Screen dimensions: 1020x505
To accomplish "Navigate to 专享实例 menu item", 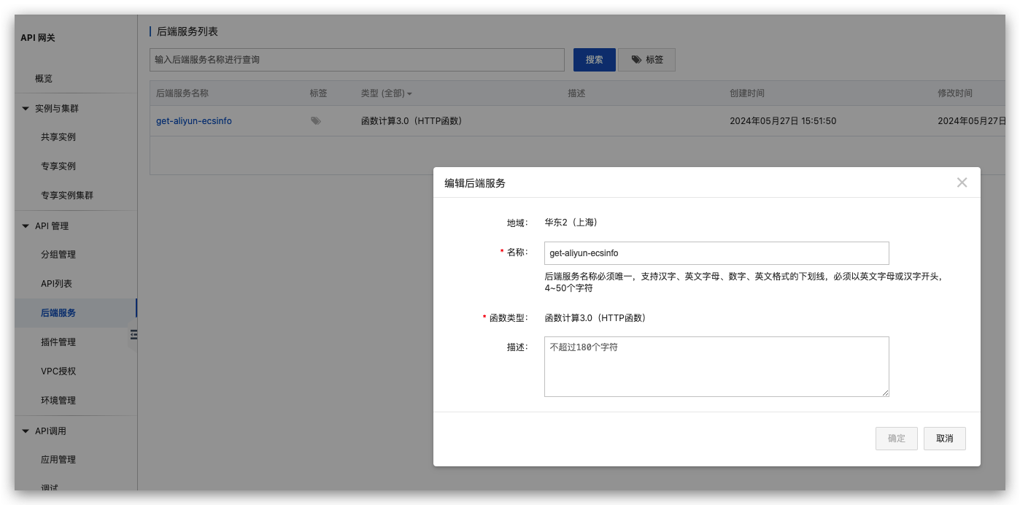I will pos(58,166).
